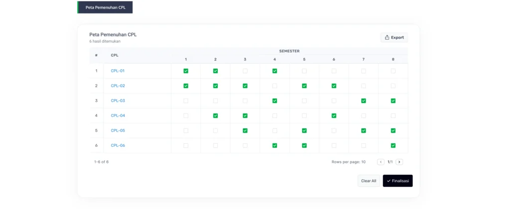
Task: Uncheck CPL-06 semester 8 checkbox
Action: pos(393,145)
